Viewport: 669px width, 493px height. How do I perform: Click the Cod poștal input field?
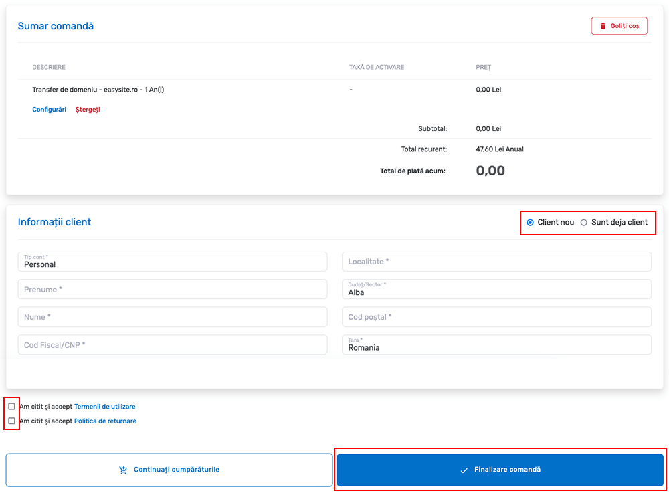coord(496,316)
